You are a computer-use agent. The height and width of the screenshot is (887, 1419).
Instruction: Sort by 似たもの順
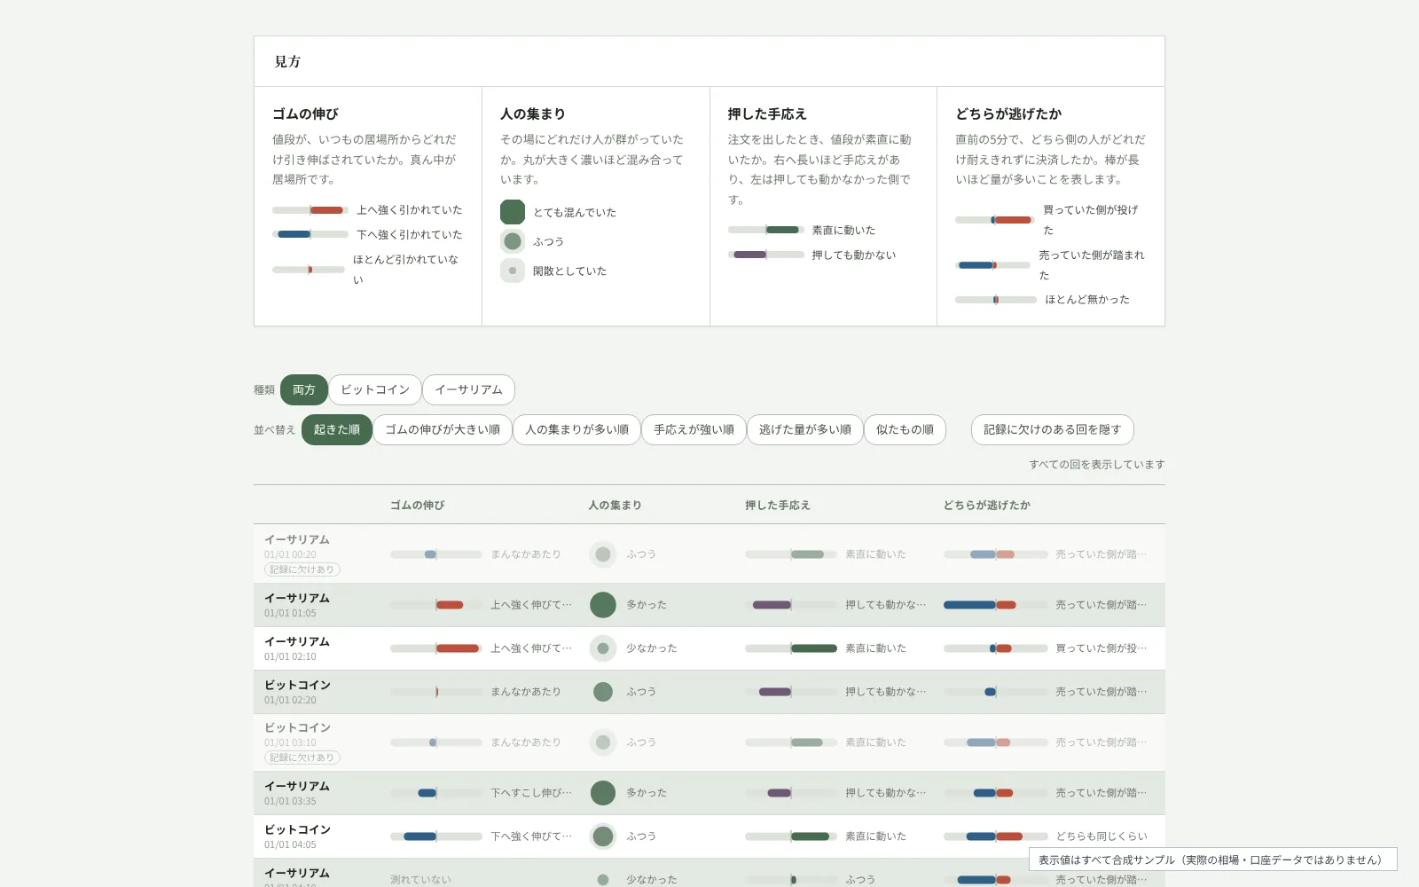click(x=905, y=429)
